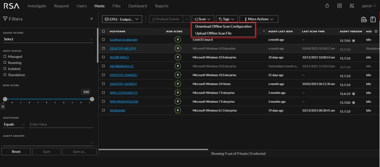This screenshot has height=167, width=380.
Task: Click the right risk score slider handle
Action: (92, 99)
